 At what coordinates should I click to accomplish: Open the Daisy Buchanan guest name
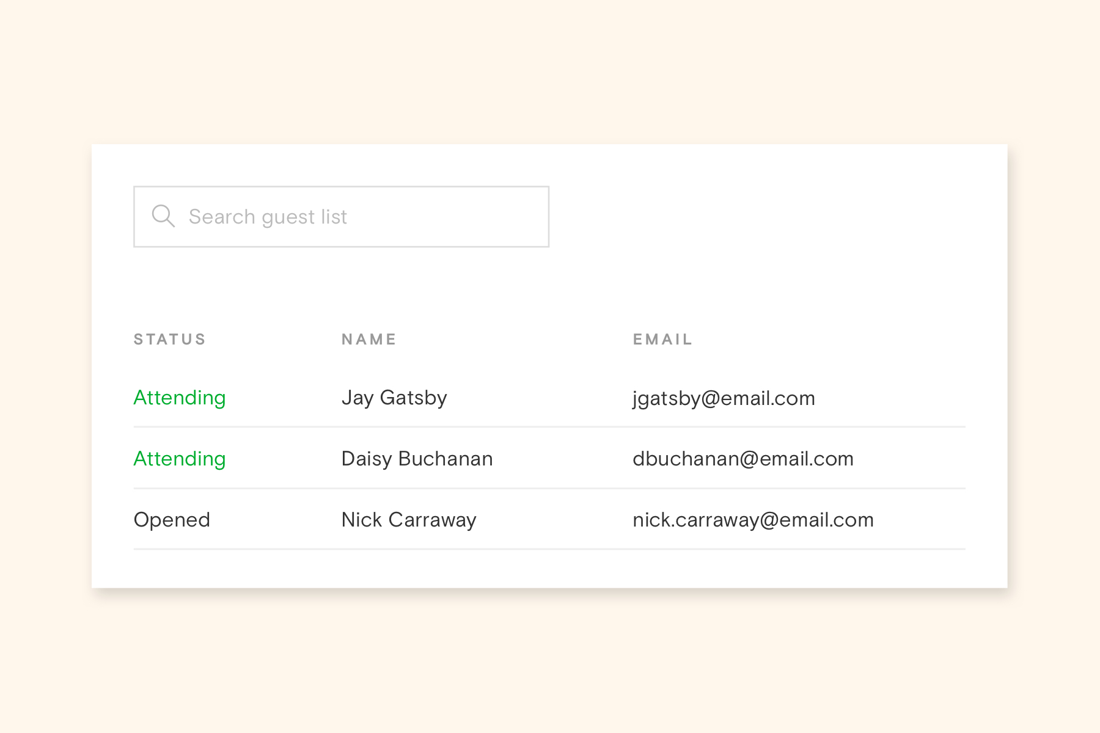417,459
